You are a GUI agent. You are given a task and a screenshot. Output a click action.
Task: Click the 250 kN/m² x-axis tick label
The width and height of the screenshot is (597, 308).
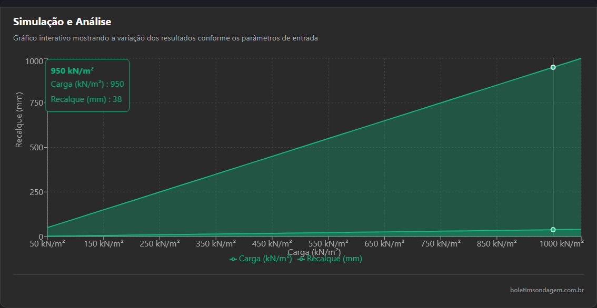click(x=160, y=243)
